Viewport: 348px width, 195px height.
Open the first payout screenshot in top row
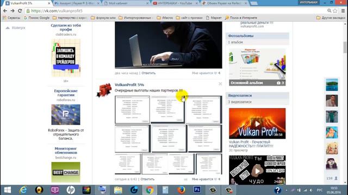coord(132,109)
